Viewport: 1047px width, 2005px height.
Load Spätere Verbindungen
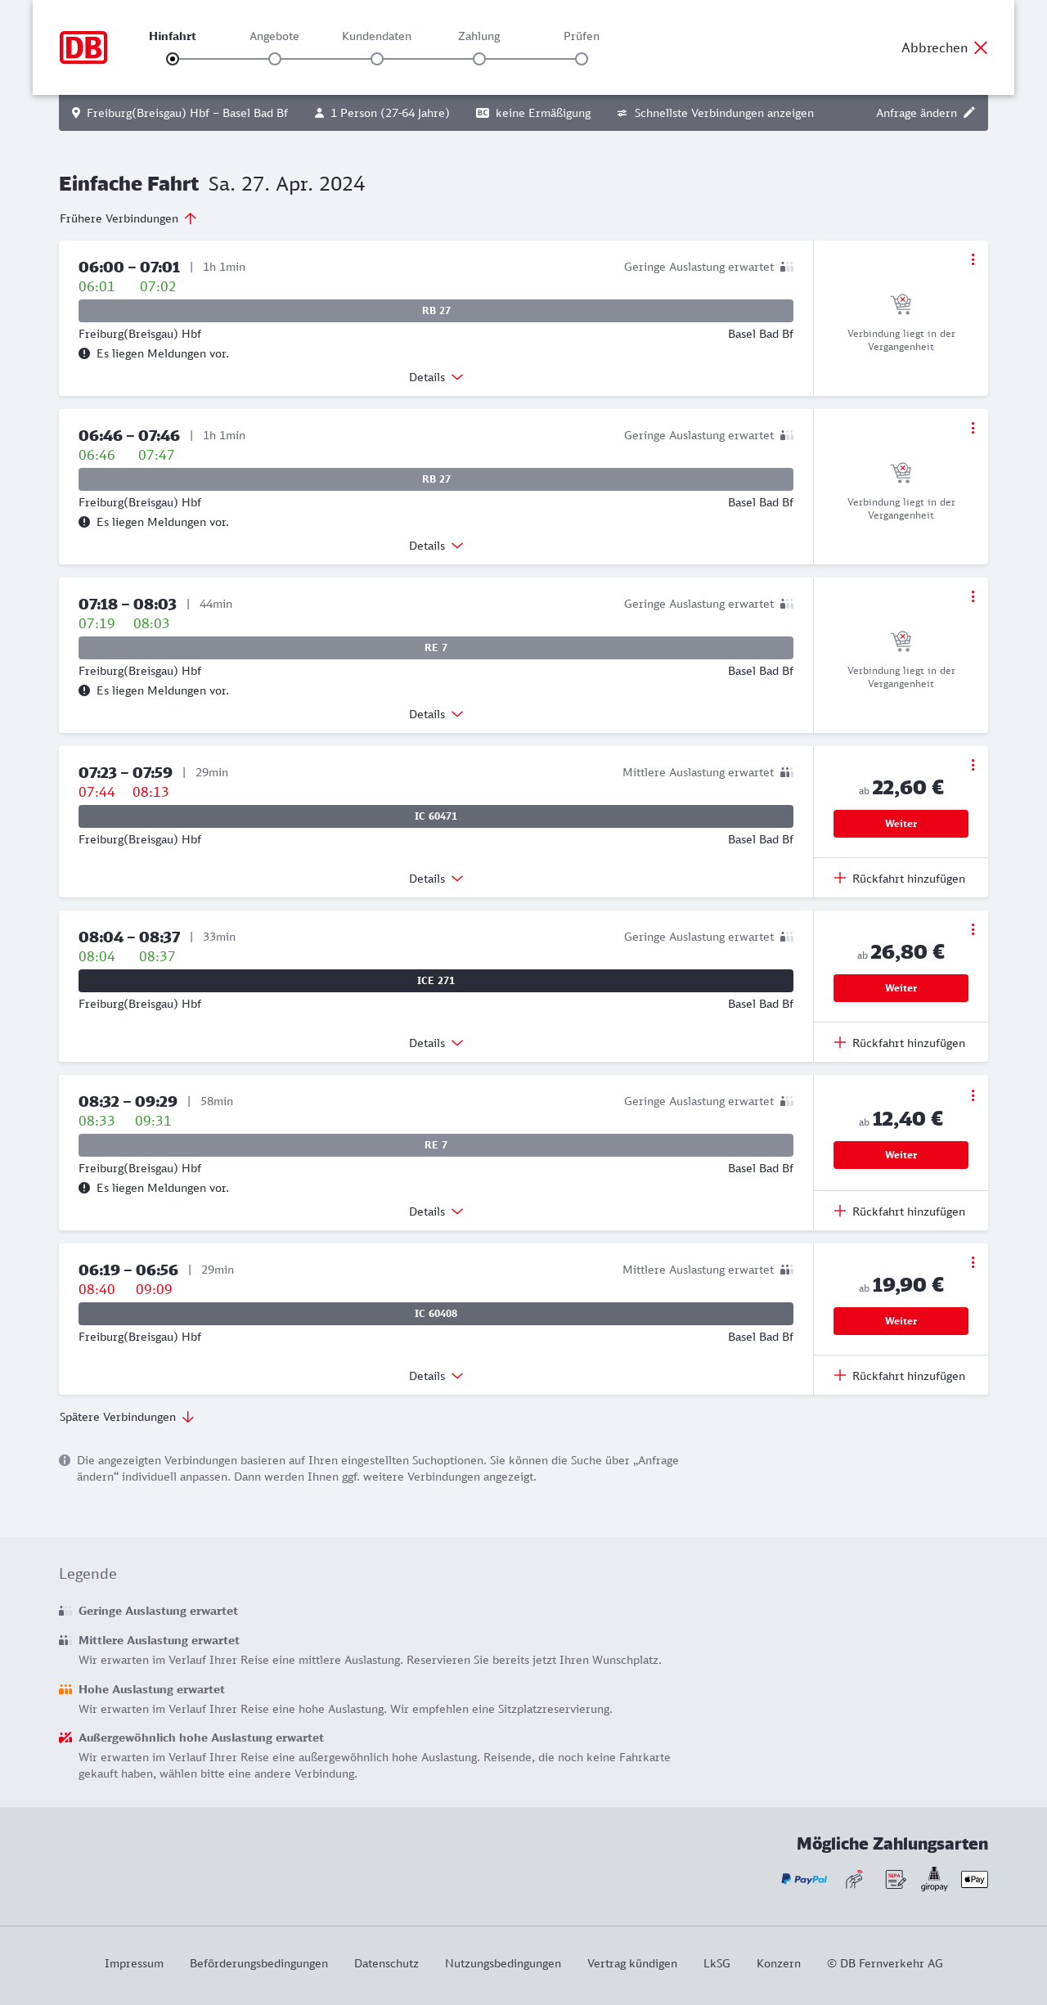click(127, 1417)
